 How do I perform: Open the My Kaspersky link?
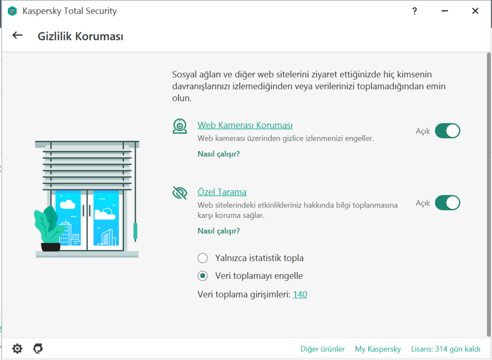click(378, 349)
